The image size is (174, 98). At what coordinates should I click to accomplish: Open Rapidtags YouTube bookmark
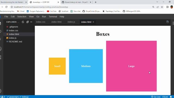click(111, 11)
